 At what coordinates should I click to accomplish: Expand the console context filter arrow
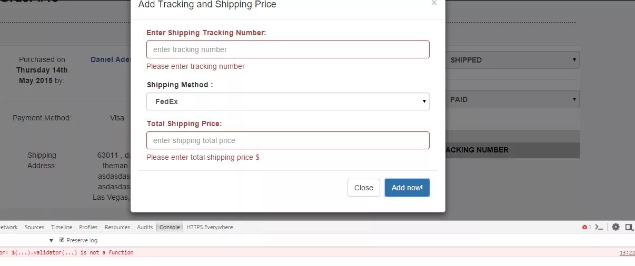pyautogui.click(x=52, y=240)
